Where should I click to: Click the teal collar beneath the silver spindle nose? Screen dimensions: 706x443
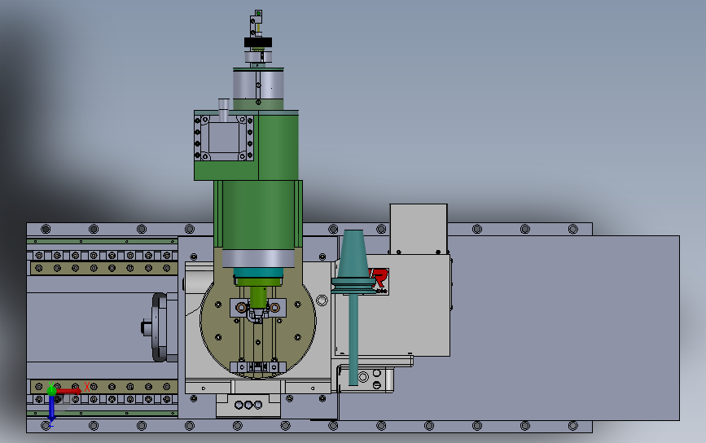(258, 273)
